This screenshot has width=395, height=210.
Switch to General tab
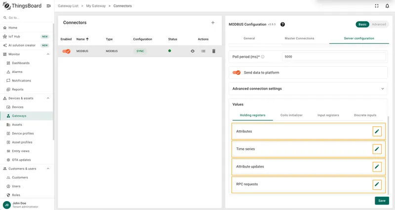[x=249, y=38]
